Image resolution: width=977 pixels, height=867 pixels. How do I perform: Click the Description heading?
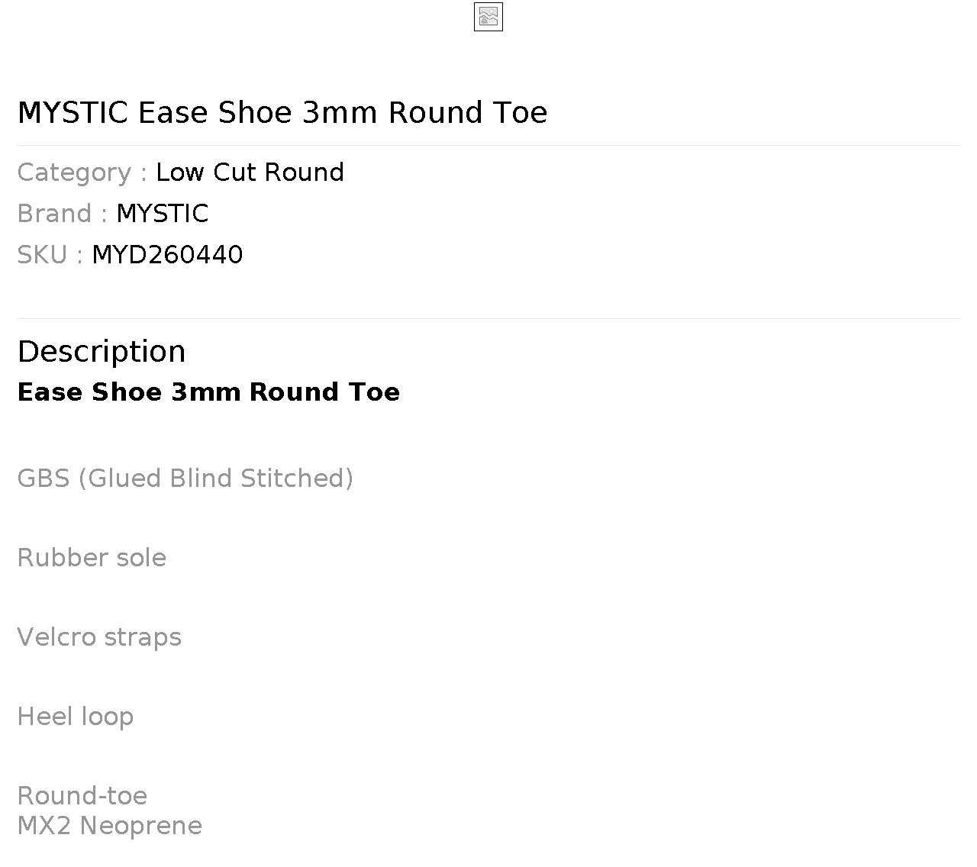click(x=101, y=352)
